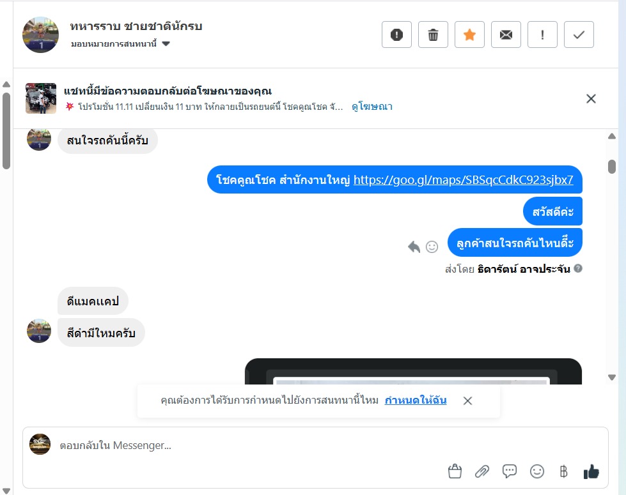The height and width of the screenshot is (495, 626).
Task: Toggle the orange star on this conversation
Action: 469,35
